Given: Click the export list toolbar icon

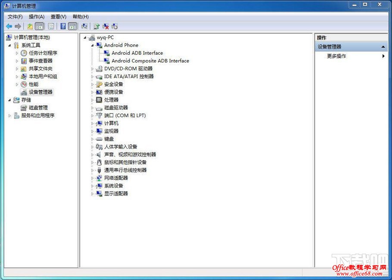Looking at the screenshot, I should pos(51,26).
